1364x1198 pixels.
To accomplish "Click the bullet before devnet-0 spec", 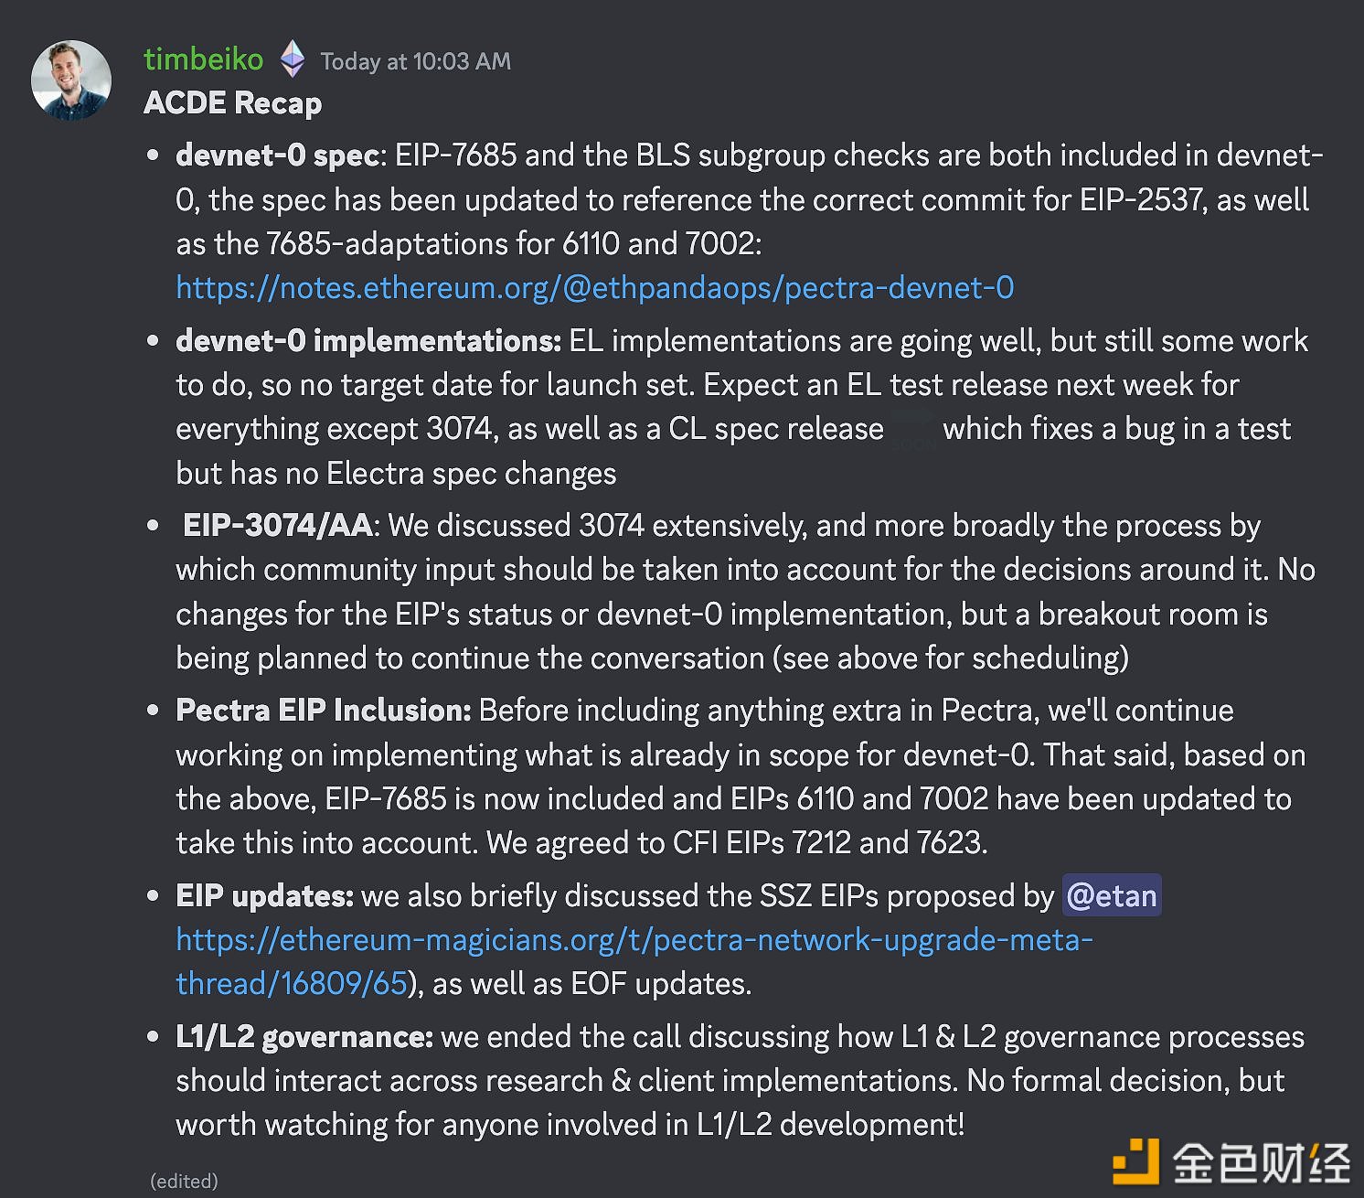I will tap(154, 155).
